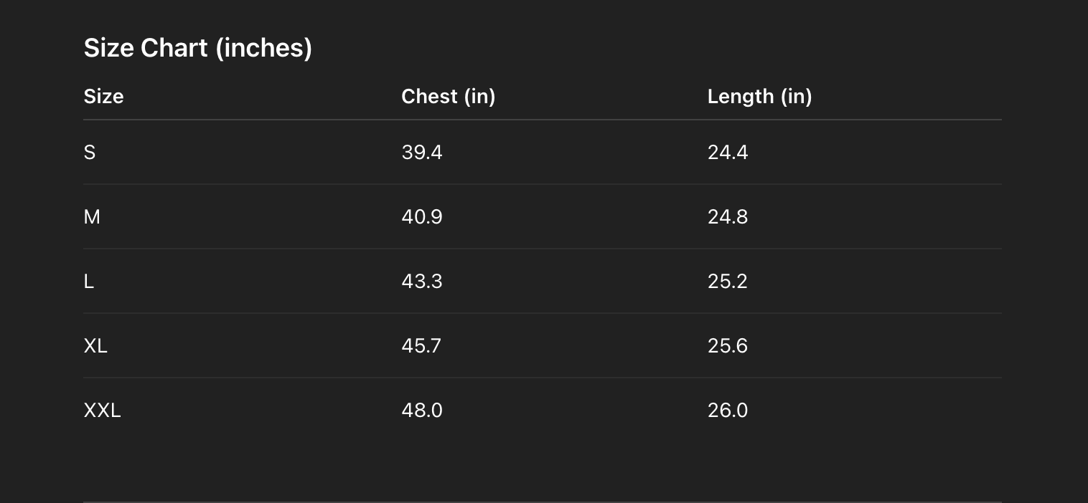Select the L size label
The image size is (1088, 503).
click(x=89, y=282)
